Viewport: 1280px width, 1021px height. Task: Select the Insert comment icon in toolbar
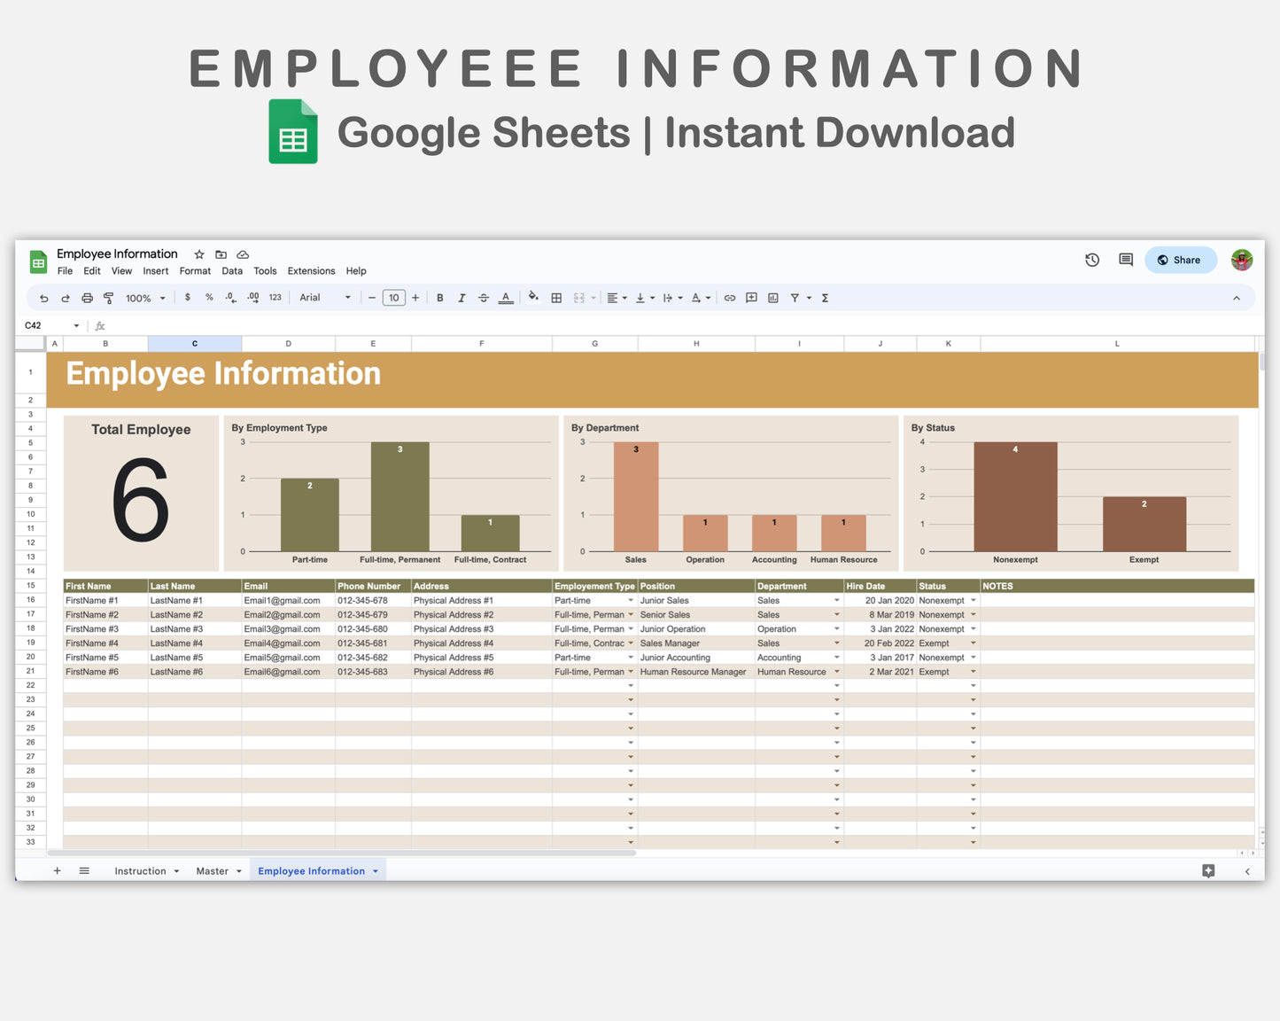(x=750, y=298)
